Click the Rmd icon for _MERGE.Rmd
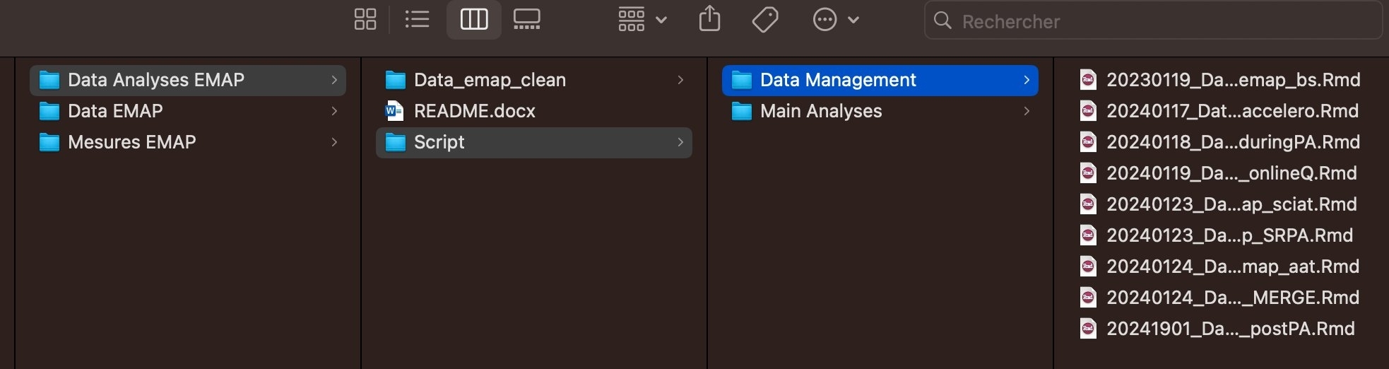 pos(1088,298)
